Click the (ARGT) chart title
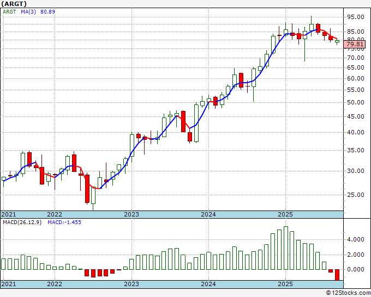The width and height of the screenshot is (371, 297). click(x=14, y=4)
